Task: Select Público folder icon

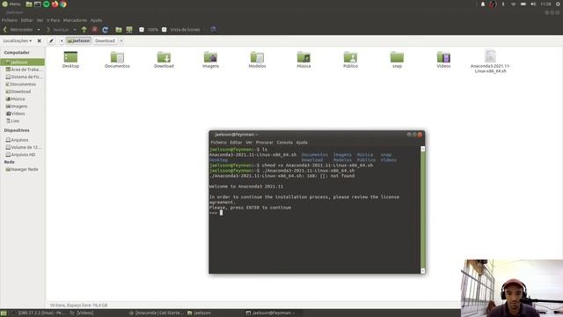Action: 350,60
